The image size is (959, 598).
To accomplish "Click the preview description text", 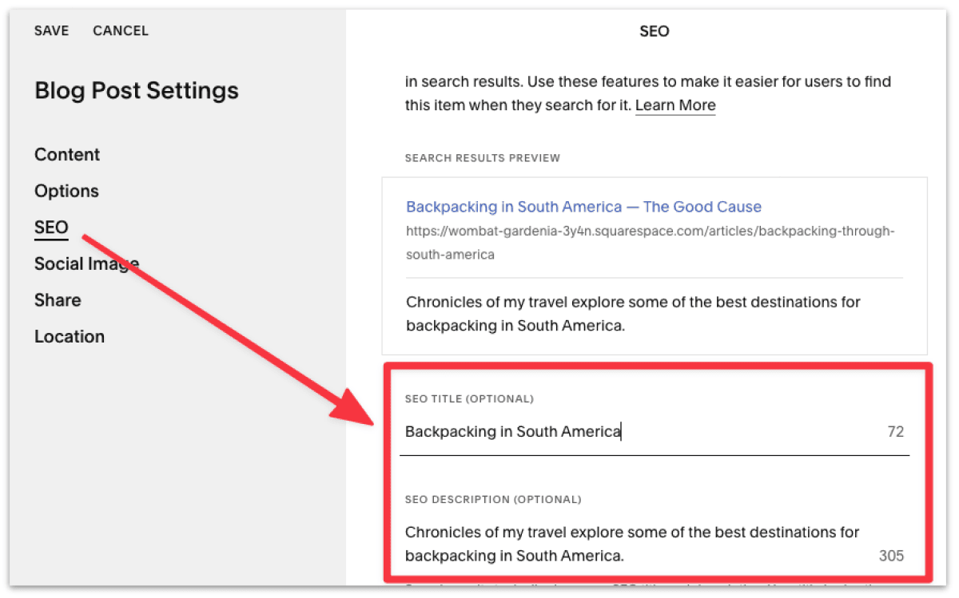I will click(x=631, y=313).
